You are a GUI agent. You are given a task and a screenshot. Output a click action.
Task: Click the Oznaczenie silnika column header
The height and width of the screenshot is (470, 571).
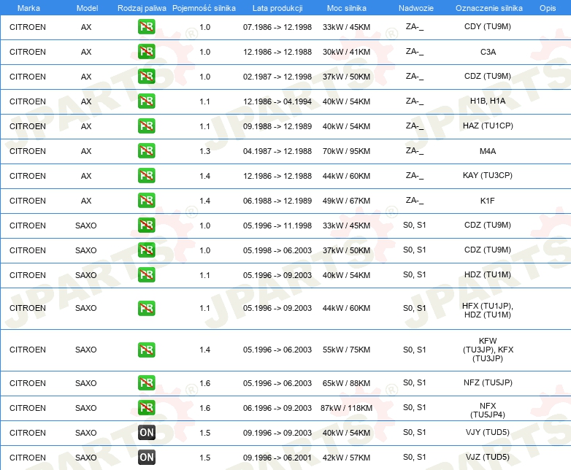pos(488,8)
